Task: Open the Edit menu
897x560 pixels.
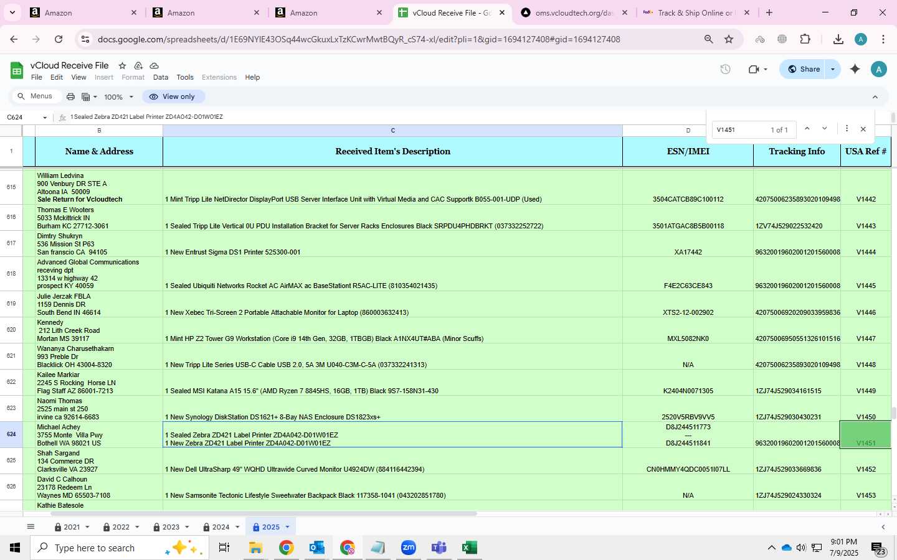Action: (x=57, y=77)
